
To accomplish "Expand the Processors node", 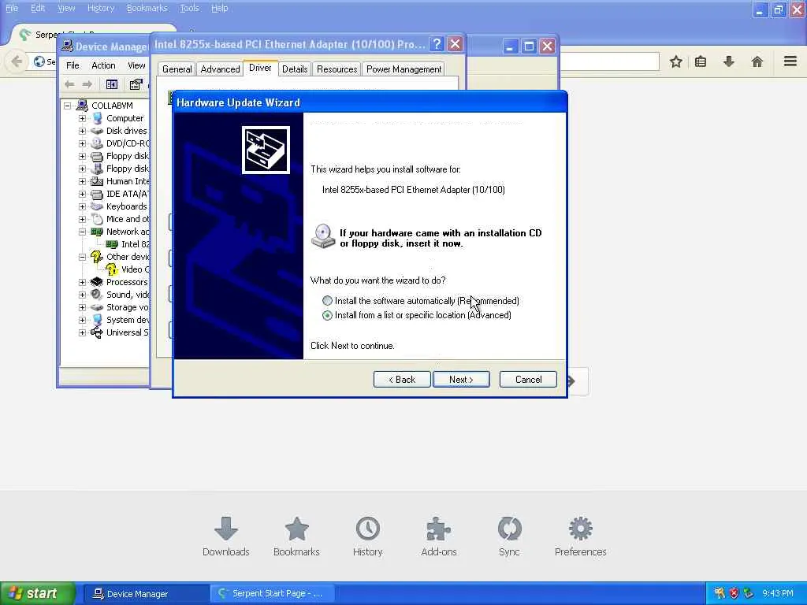I will (82, 282).
